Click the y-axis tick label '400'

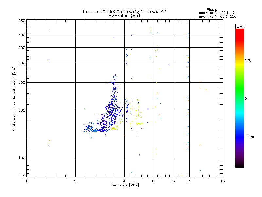(22, 63)
